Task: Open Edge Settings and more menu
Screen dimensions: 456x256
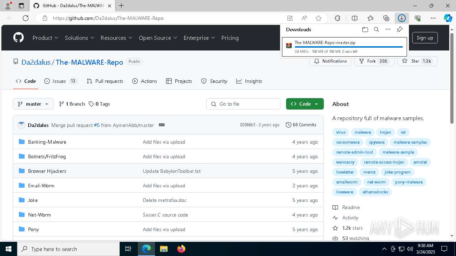Action: (433, 18)
